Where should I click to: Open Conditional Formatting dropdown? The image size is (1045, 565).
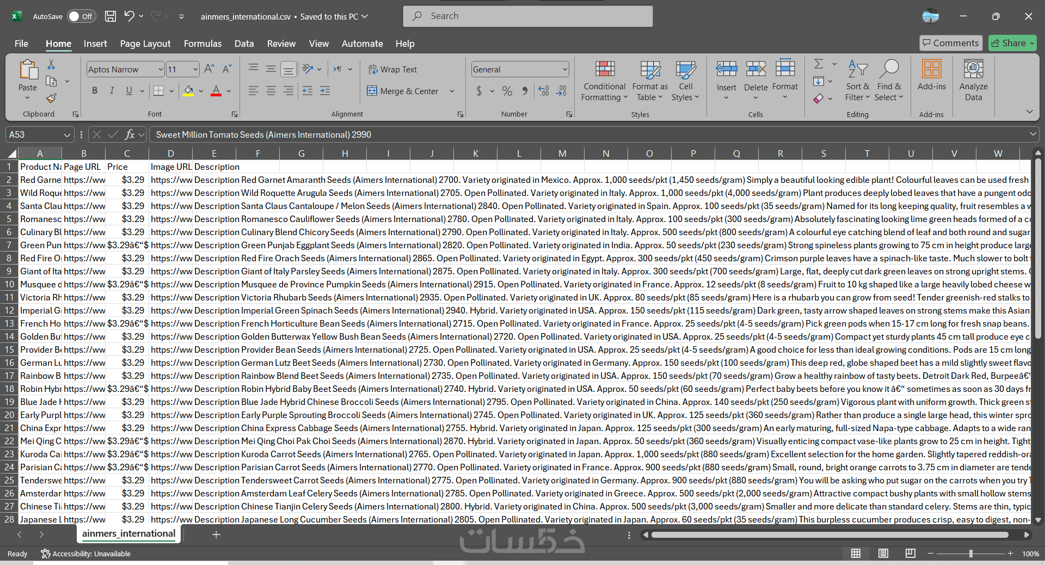(604, 81)
